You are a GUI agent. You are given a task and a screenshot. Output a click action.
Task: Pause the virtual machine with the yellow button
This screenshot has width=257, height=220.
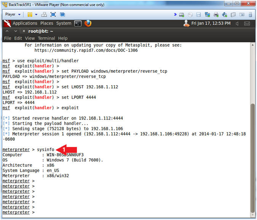coord(30,14)
